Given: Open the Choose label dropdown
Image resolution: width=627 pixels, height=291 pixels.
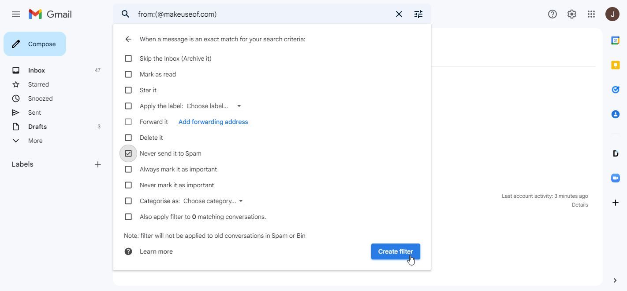Looking at the screenshot, I should [x=214, y=106].
